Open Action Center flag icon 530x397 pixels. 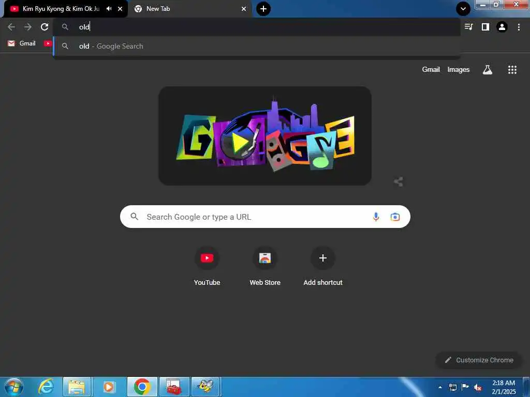pos(465,387)
